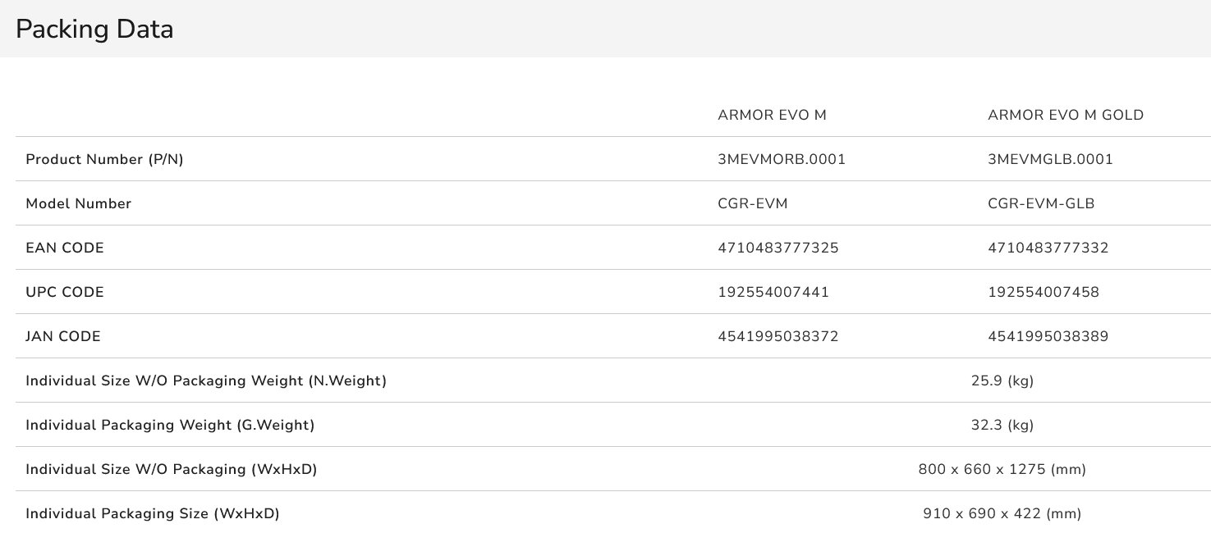Screen dimensions: 1211x533
Task: Click UPC code 192554007458
Action: point(1044,292)
